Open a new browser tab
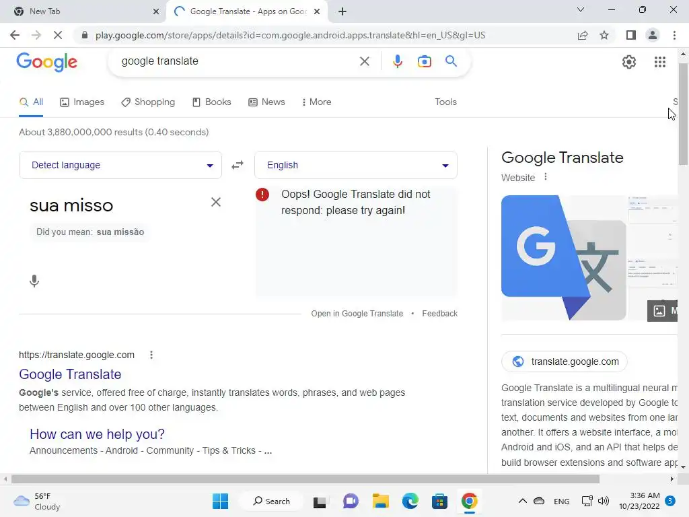The image size is (689, 517). 342,11
